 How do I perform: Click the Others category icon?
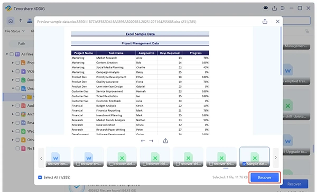[23, 140]
